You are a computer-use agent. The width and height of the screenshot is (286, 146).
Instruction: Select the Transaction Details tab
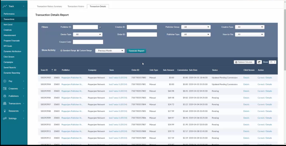point(98,6)
